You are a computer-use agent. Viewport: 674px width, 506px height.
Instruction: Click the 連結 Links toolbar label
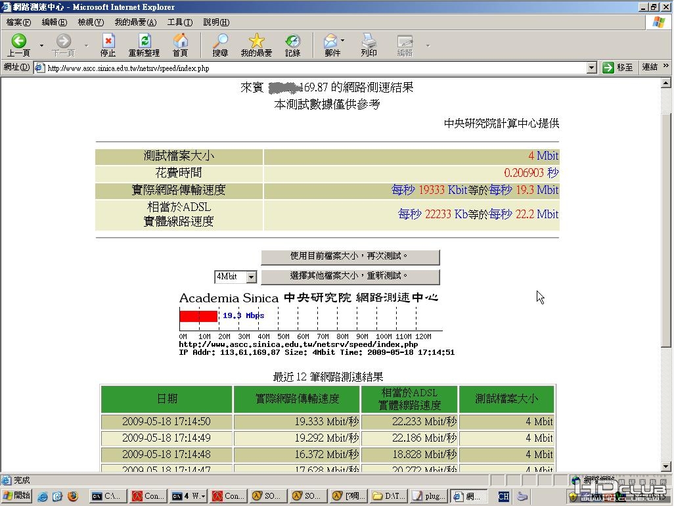(x=650, y=67)
